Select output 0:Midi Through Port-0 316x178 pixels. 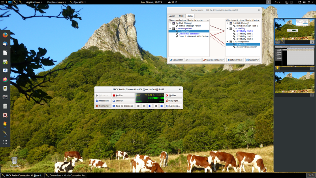(190, 26)
